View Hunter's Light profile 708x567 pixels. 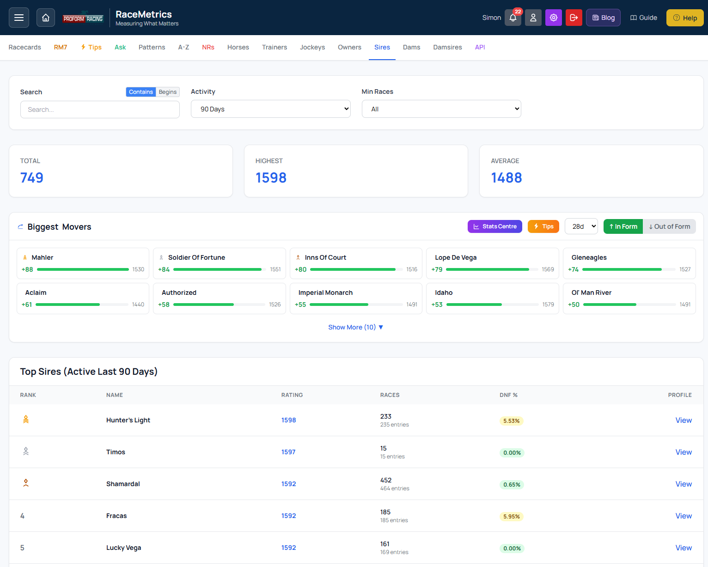(x=684, y=420)
